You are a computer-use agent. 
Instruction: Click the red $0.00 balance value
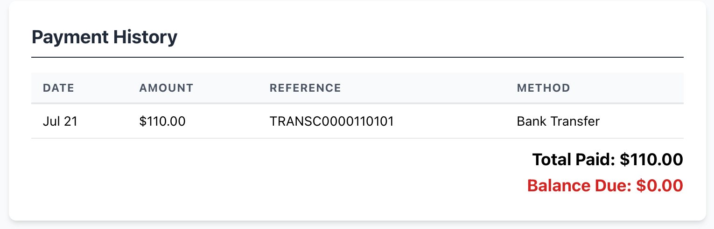(660, 186)
